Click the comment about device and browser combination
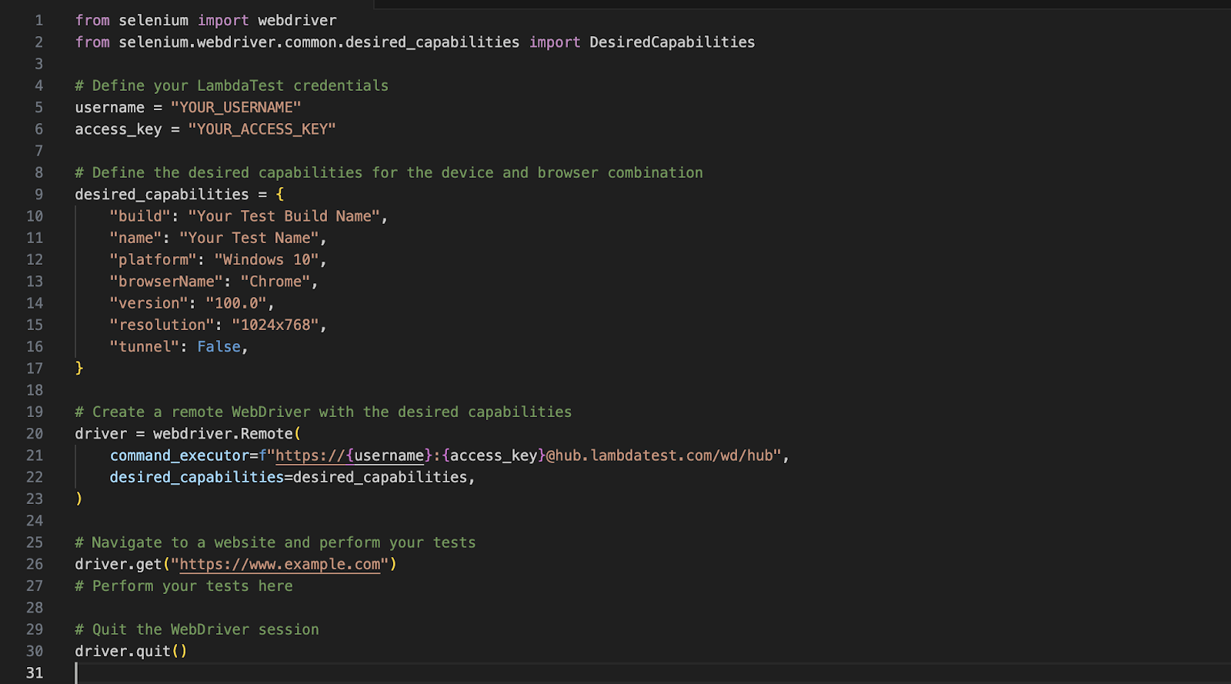This screenshot has width=1231, height=684. (389, 172)
